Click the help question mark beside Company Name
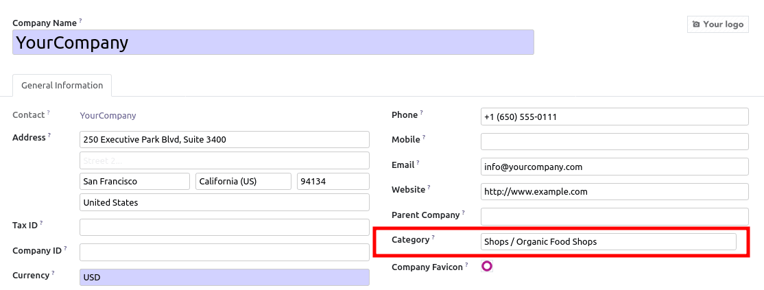Image resolution: width=764 pixels, height=290 pixels. 81,21
